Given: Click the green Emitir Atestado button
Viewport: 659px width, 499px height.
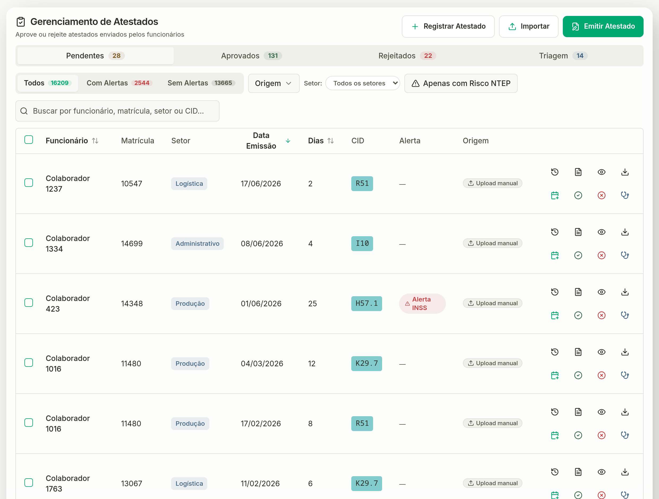Looking at the screenshot, I should tap(603, 27).
